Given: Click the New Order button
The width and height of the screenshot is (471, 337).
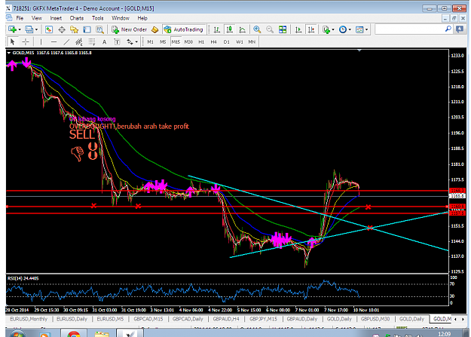Looking at the screenshot, I should (x=130, y=29).
